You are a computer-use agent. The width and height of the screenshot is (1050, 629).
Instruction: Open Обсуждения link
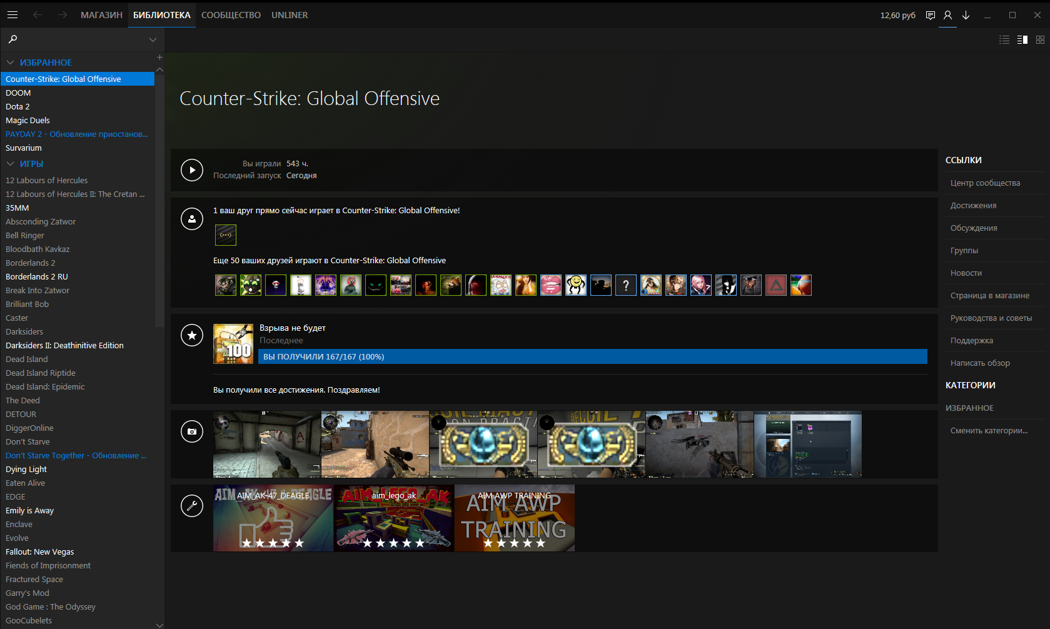pos(974,228)
